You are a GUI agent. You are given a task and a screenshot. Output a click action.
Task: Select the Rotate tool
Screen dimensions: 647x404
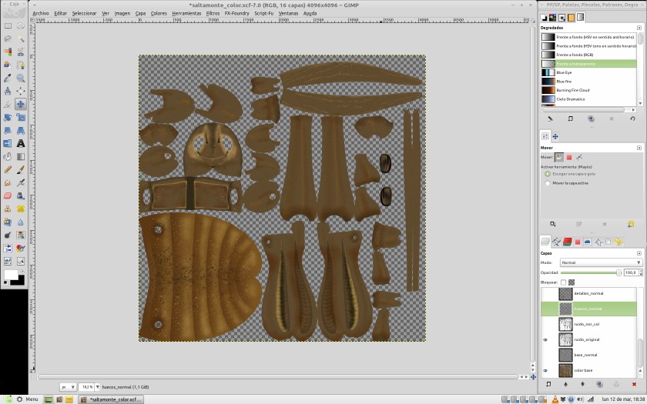point(8,118)
